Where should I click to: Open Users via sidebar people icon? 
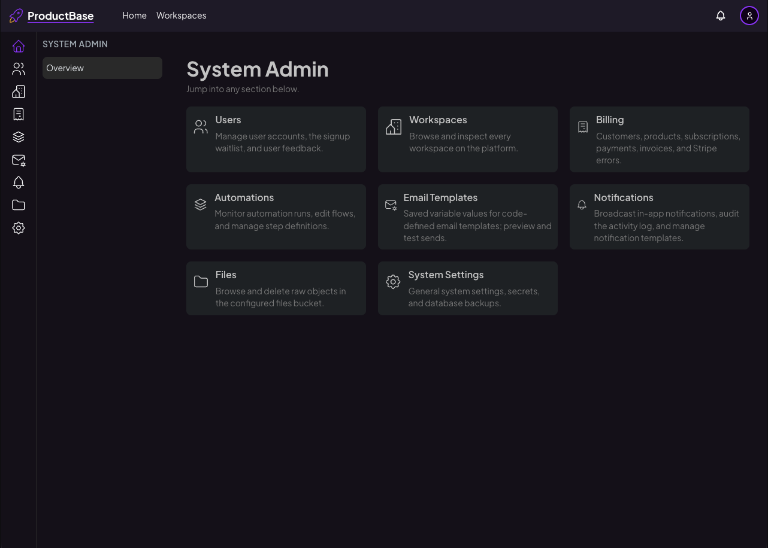coord(19,69)
